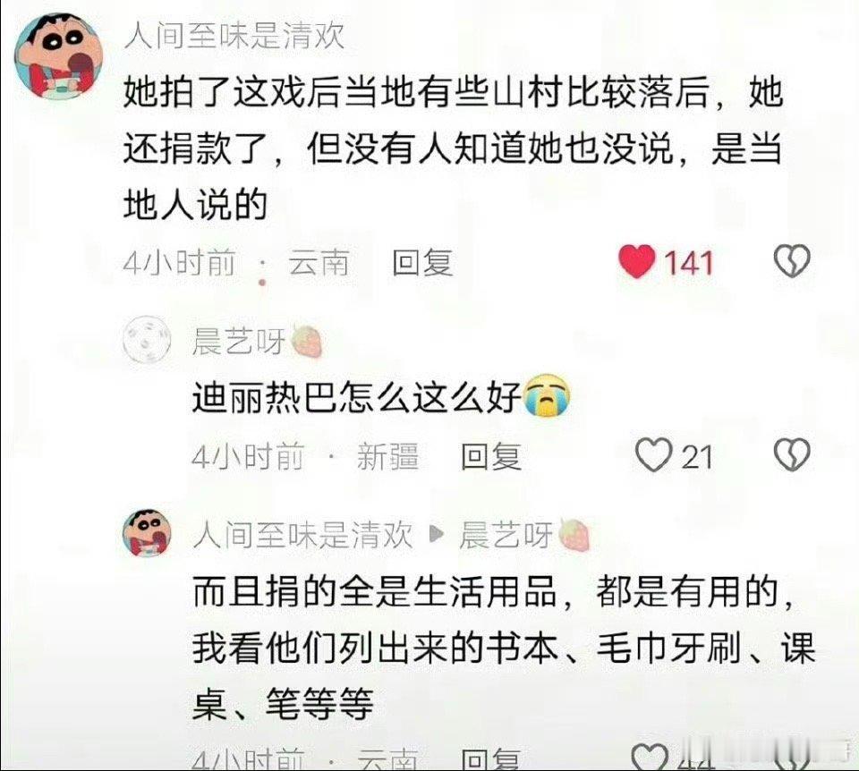Open the replied-to user 晨艺呀 after the arrow
This screenshot has height=771, width=859.
tap(506, 534)
